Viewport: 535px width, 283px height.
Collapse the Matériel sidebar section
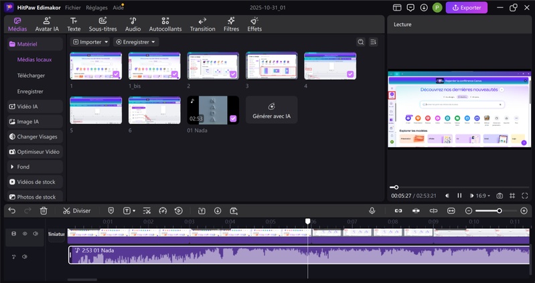[x=35, y=44]
